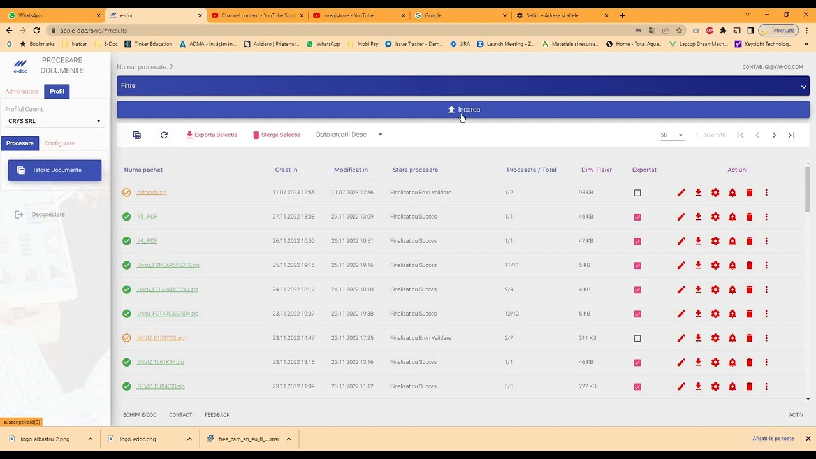The height and width of the screenshot is (459, 816).
Task: Delete the DEVIZ TL85KOS.zip package
Action: [x=749, y=386]
